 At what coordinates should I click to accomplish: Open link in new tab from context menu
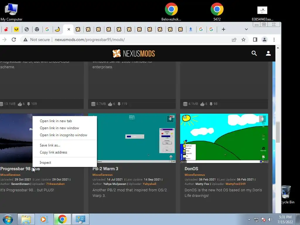[x=56, y=121]
